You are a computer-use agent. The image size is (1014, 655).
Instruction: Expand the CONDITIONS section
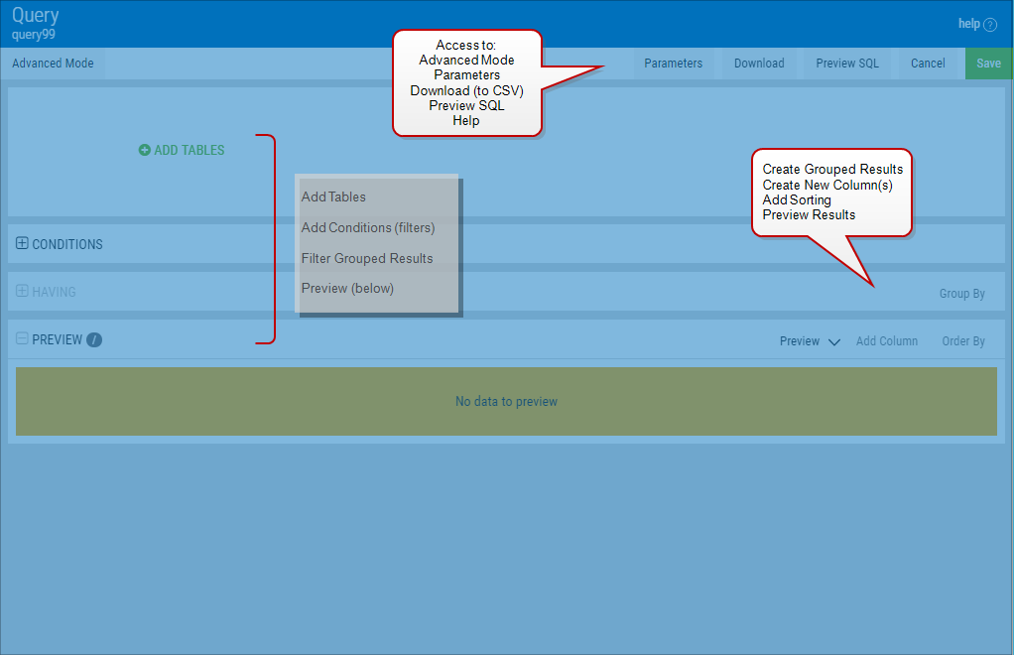click(x=20, y=243)
